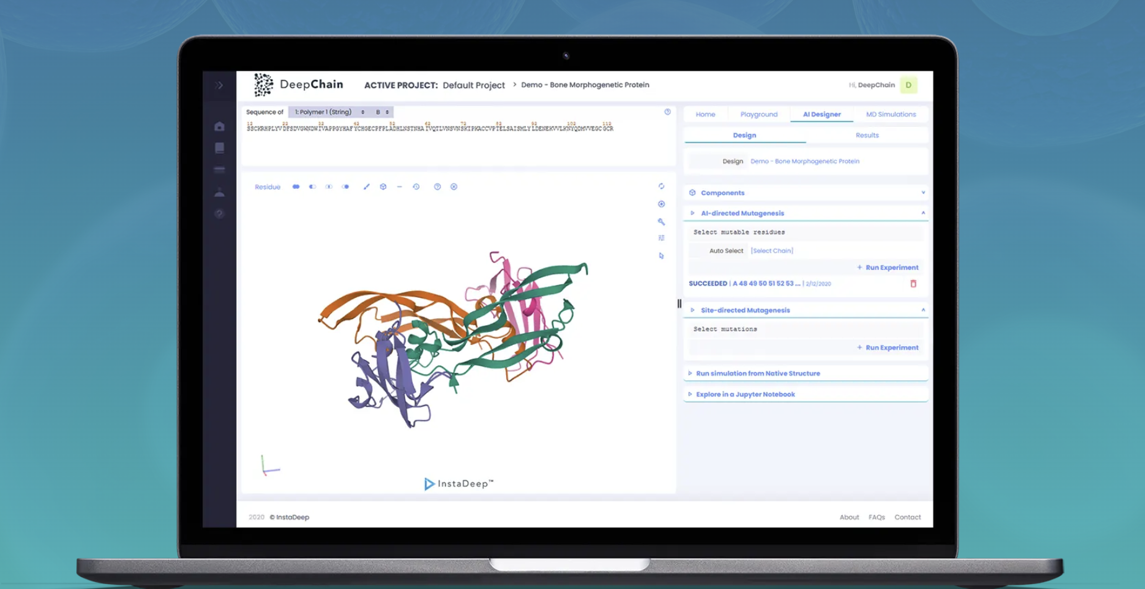Expand Explore in a Jupyter Notebook
Screen dimensions: 1145x589
tap(805, 395)
